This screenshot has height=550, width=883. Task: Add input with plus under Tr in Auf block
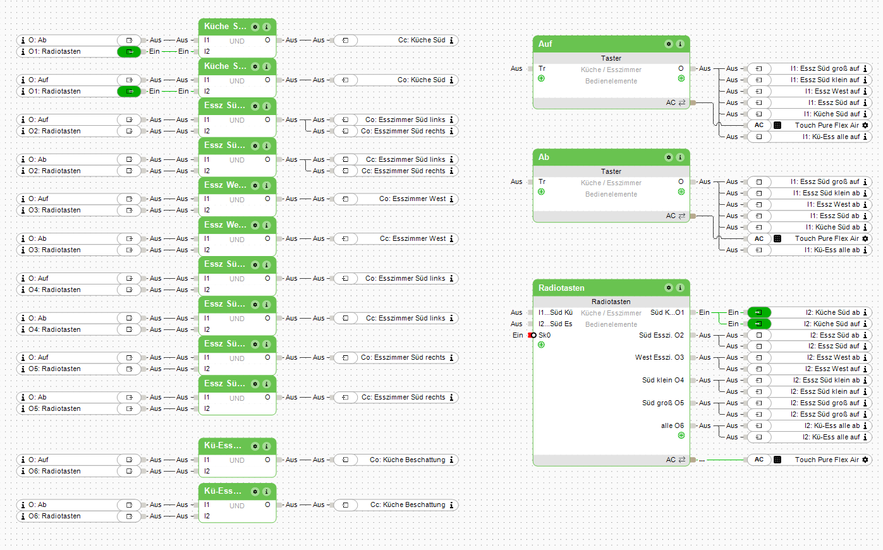[x=541, y=79]
